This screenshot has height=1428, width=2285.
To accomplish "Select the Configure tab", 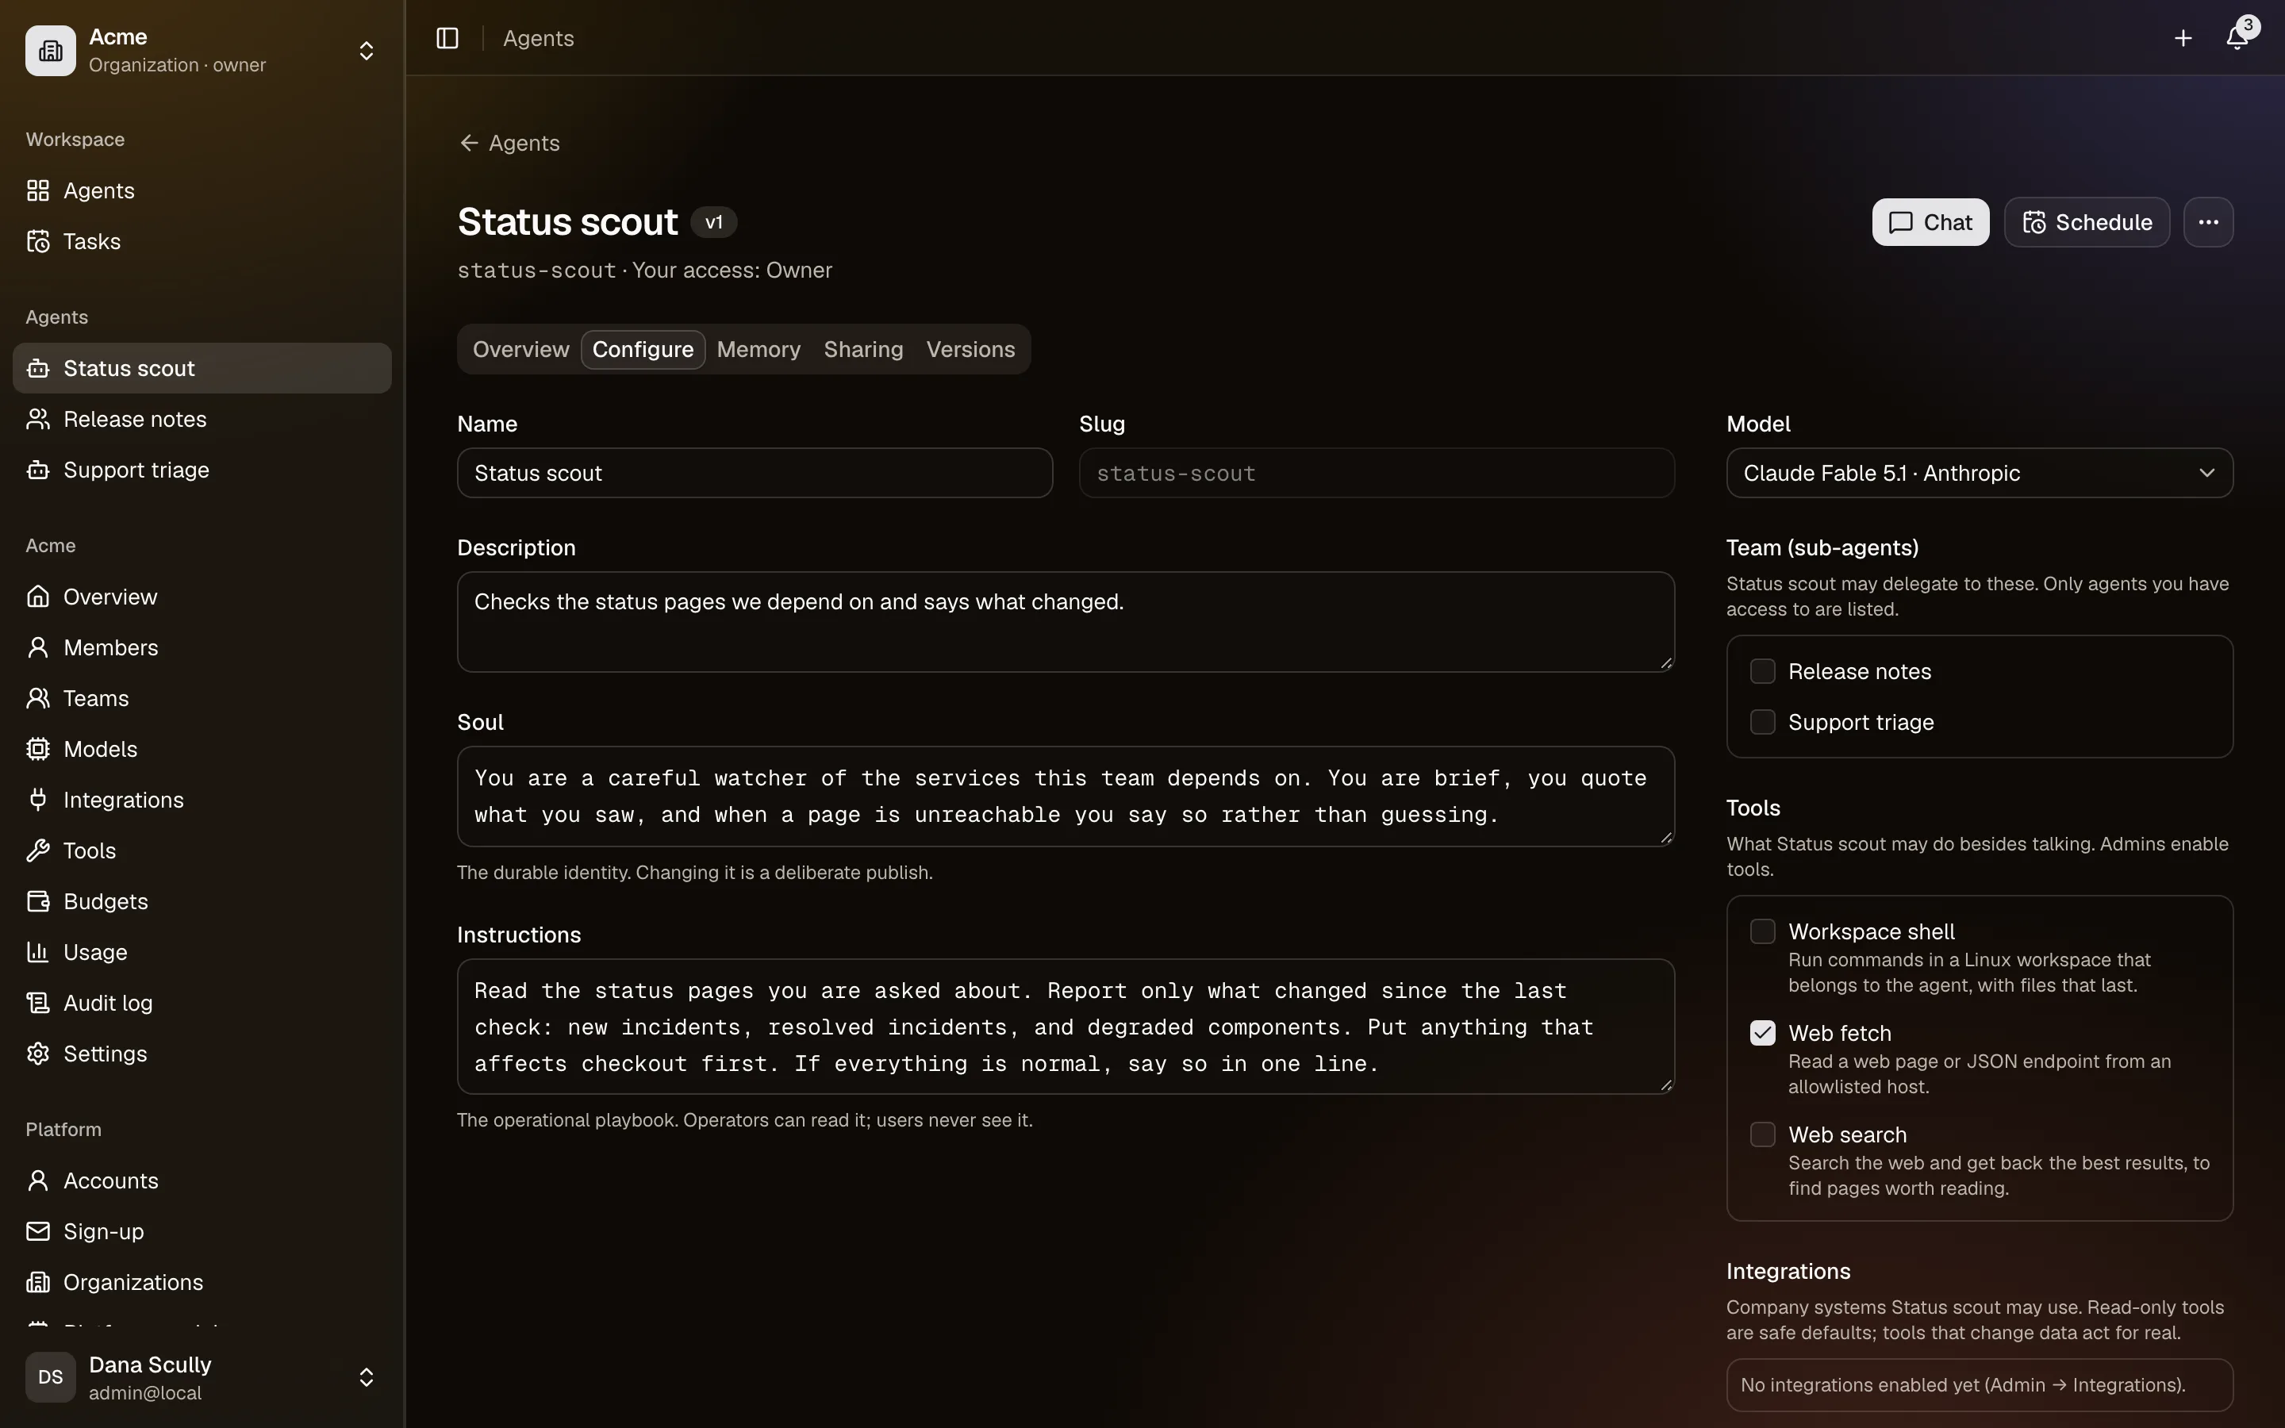I will point(643,349).
